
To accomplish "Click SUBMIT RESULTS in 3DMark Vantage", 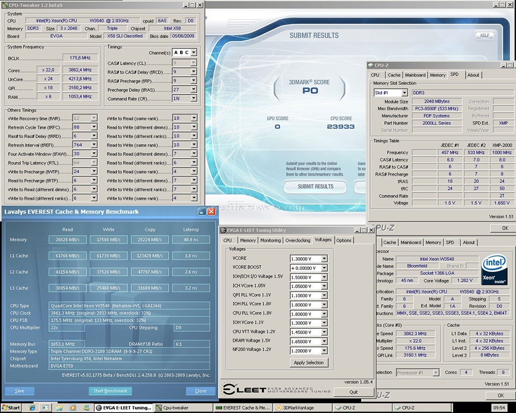I will tap(316, 187).
